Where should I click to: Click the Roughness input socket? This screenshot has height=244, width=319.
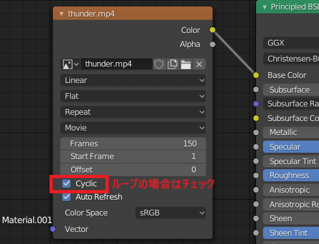coord(256,176)
